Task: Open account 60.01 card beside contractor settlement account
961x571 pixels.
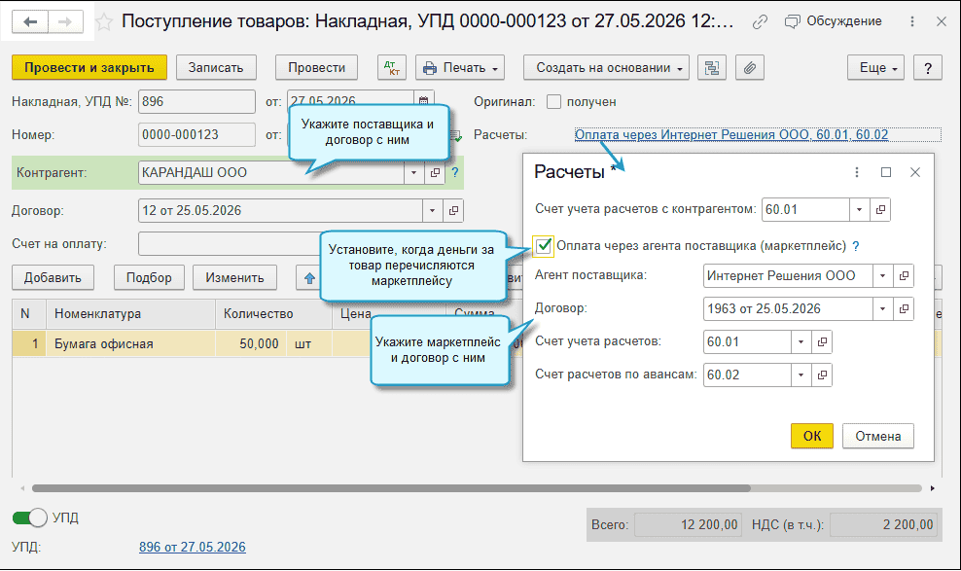Action: coord(880,209)
